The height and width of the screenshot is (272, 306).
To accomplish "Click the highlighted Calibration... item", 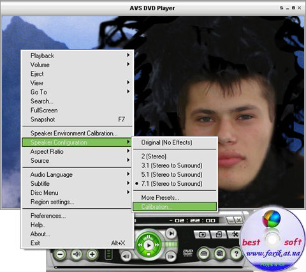I will (175, 207).
